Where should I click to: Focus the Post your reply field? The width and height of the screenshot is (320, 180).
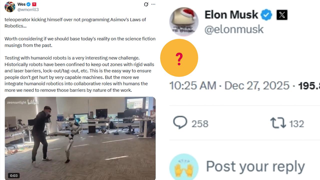coord(255,166)
